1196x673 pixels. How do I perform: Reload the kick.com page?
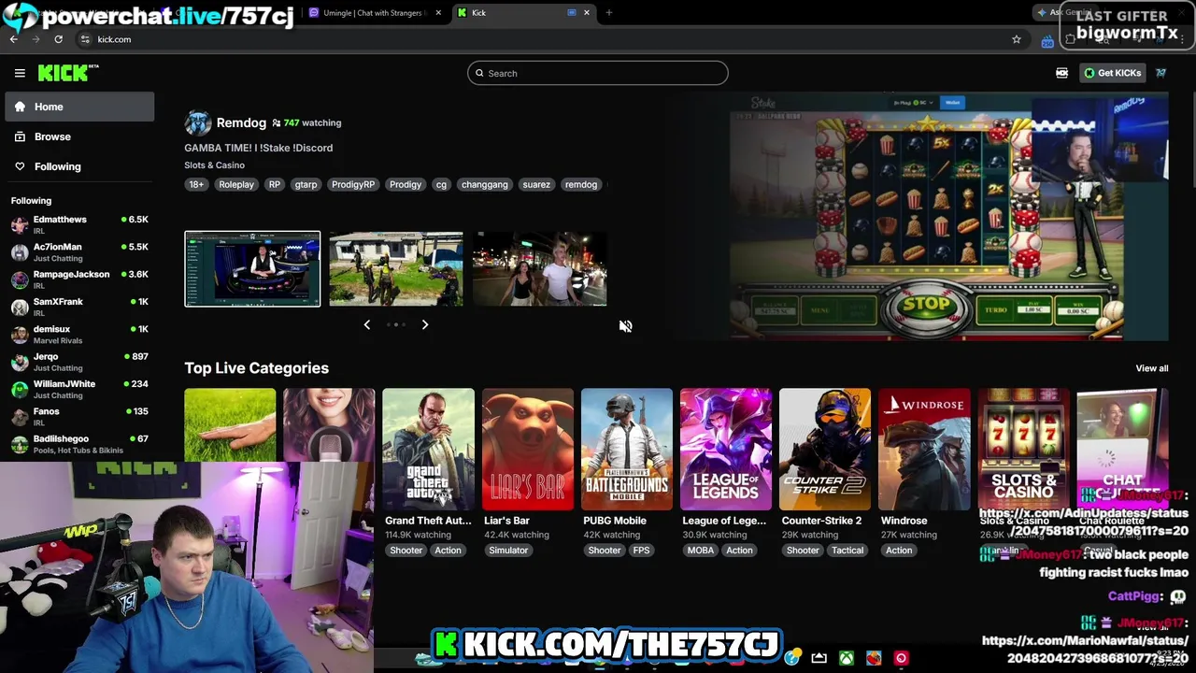pos(58,39)
